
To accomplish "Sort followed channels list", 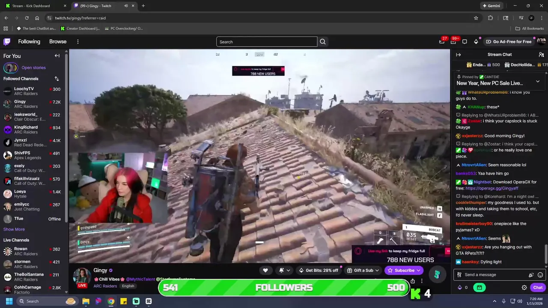I will tap(57, 79).
